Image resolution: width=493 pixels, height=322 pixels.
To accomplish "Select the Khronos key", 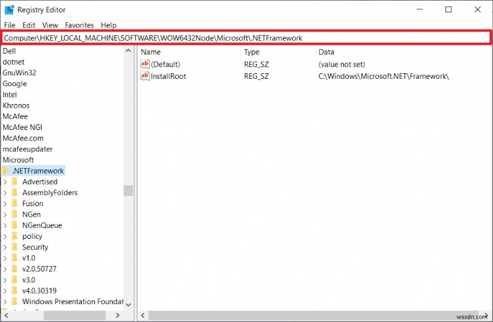I will click(x=16, y=105).
